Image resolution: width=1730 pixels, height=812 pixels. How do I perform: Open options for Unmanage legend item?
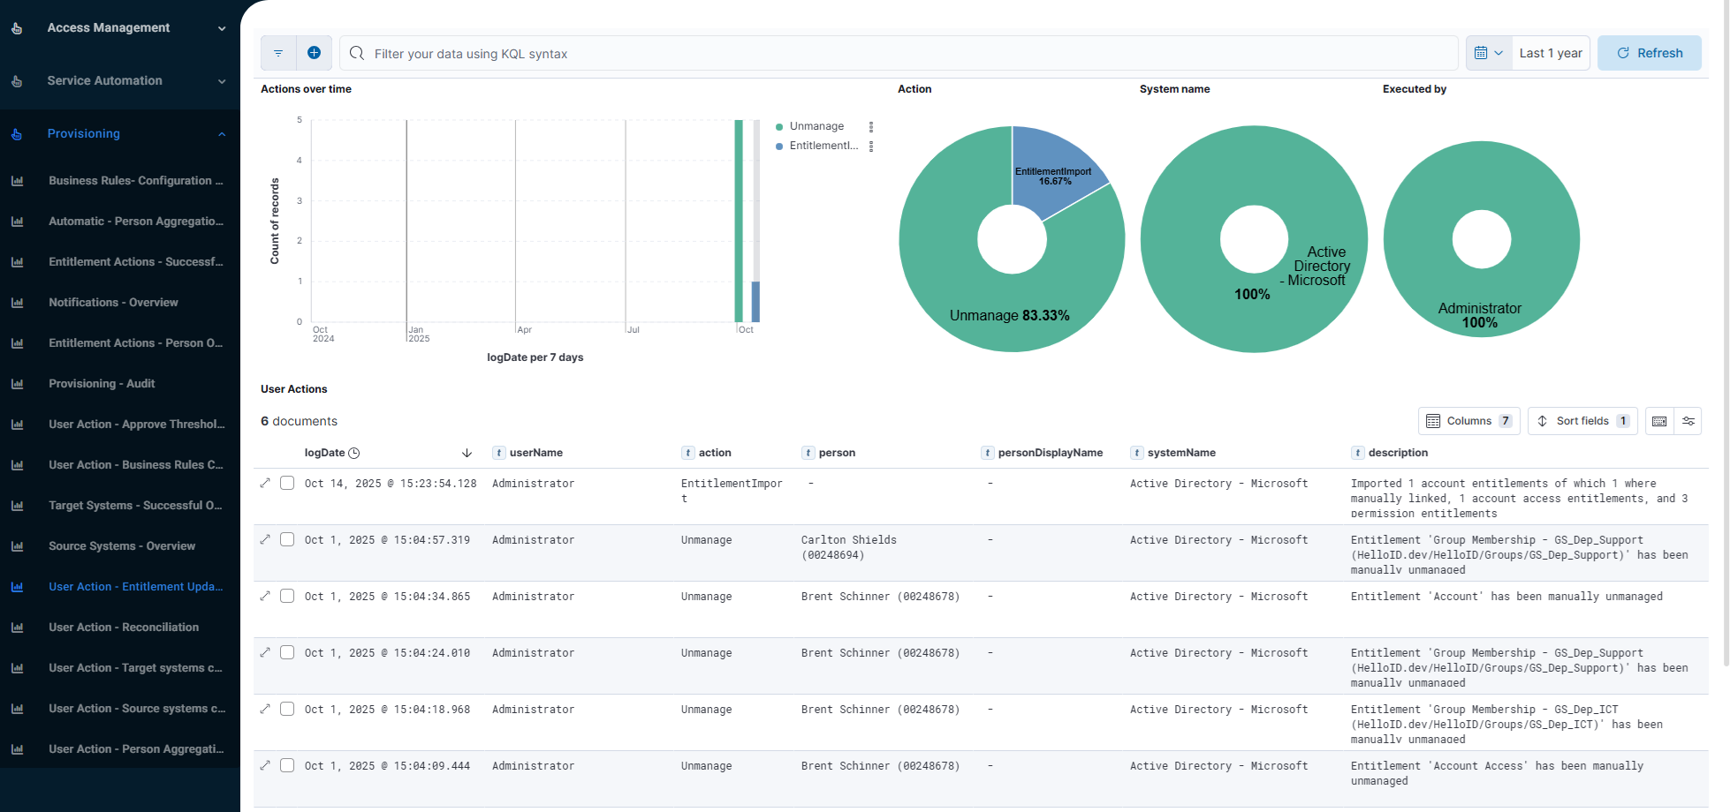(x=871, y=127)
